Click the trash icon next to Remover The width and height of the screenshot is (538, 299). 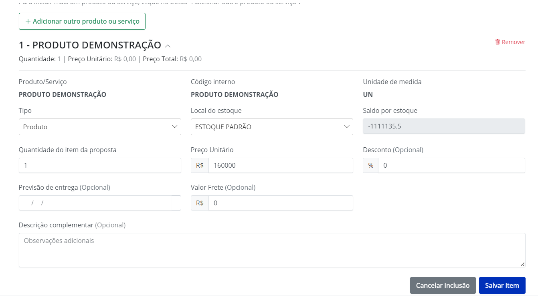tap(498, 42)
